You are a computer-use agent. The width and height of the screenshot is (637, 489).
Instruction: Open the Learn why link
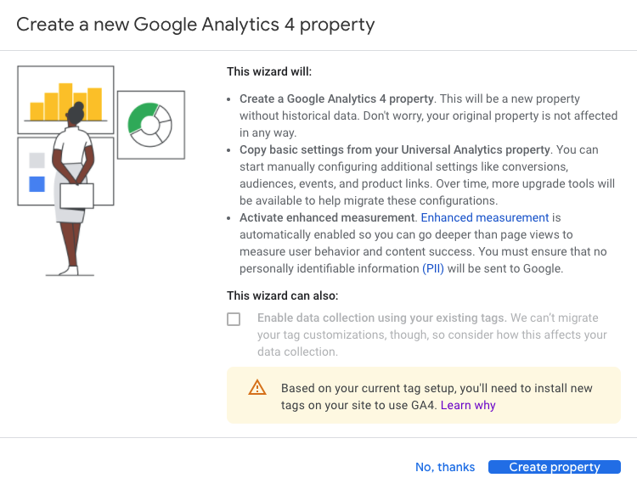468,405
